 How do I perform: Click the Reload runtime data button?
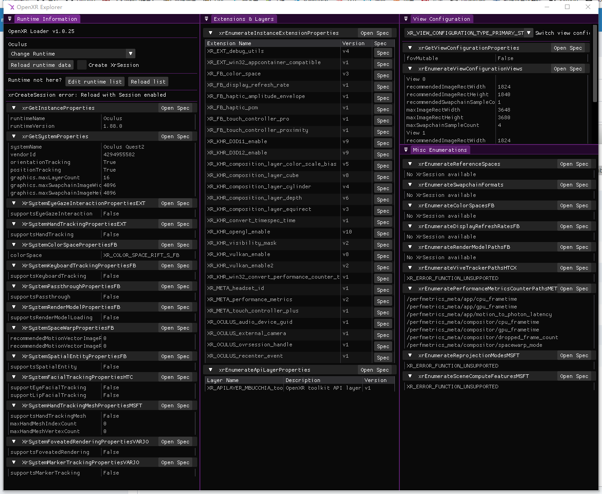pos(41,65)
